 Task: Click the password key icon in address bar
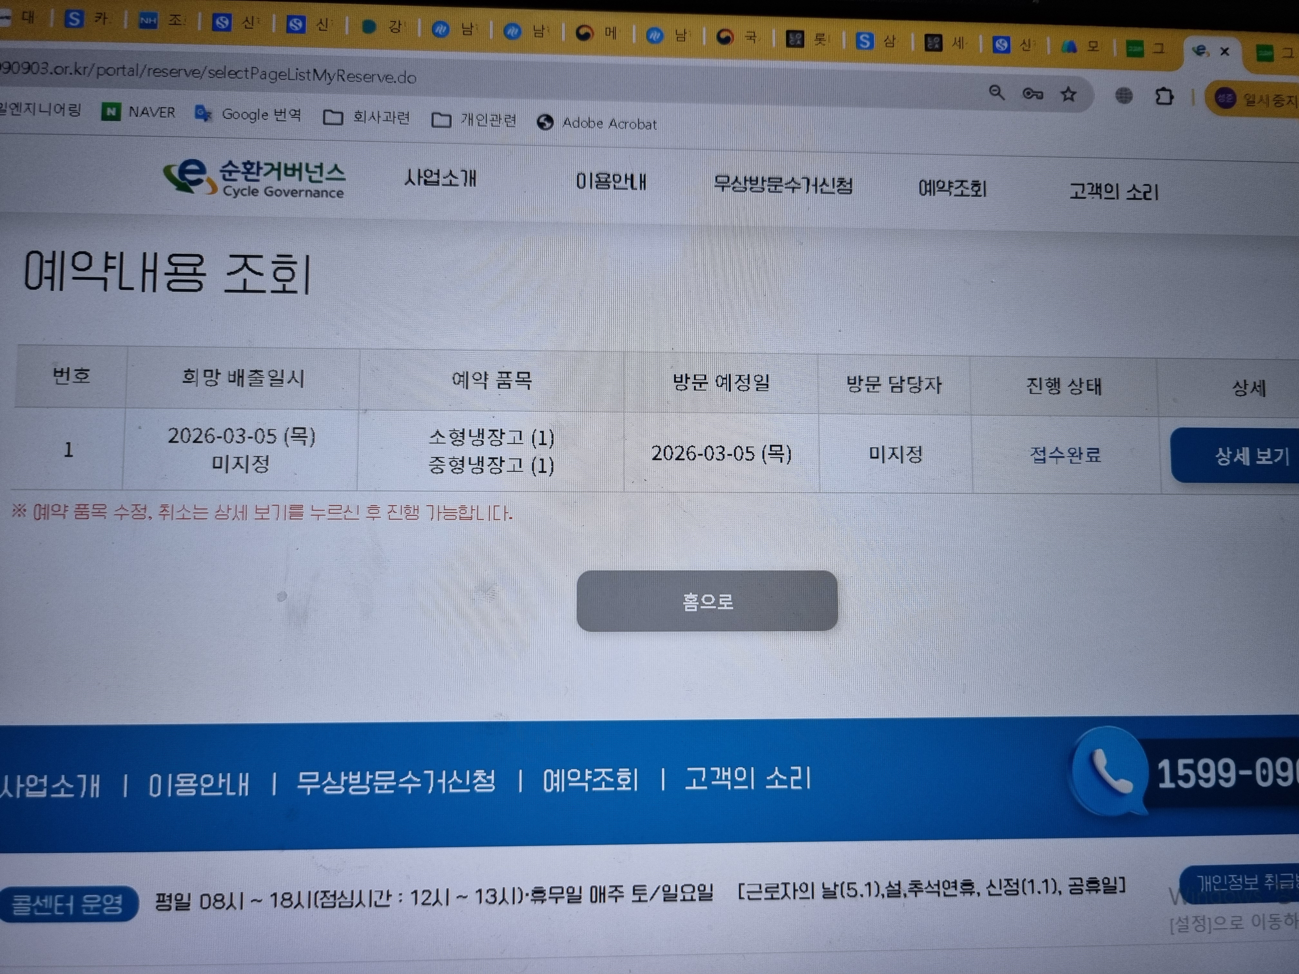tap(1032, 93)
